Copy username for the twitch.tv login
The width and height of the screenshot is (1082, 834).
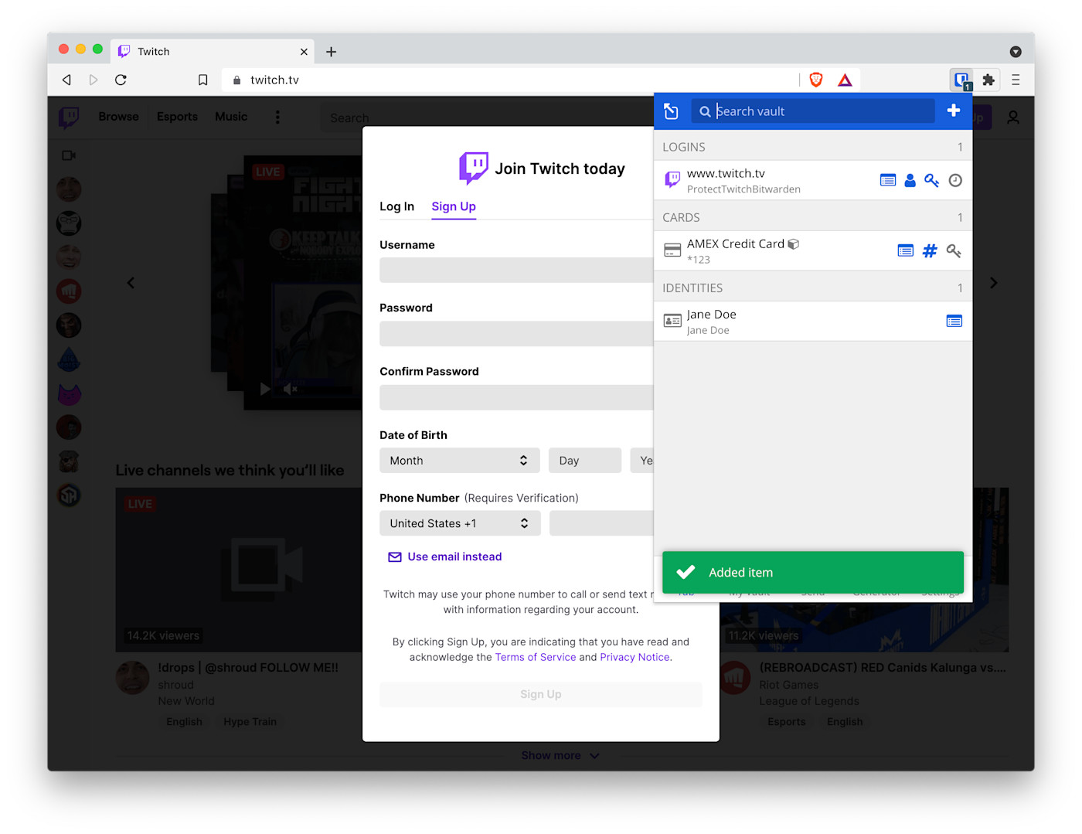coord(909,179)
